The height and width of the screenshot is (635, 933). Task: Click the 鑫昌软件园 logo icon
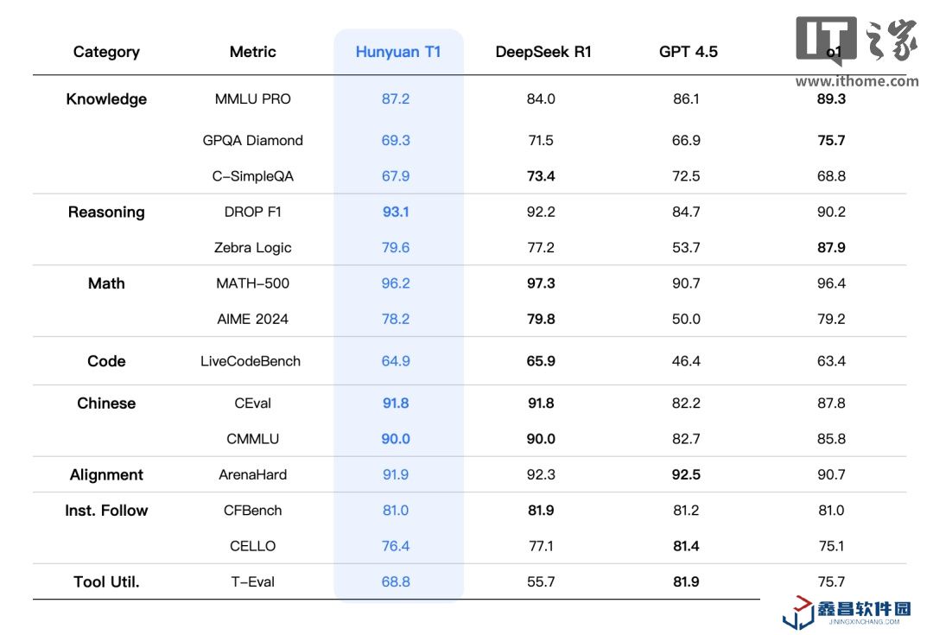click(x=798, y=611)
